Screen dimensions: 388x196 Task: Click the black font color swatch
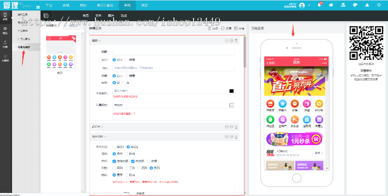(x=232, y=91)
